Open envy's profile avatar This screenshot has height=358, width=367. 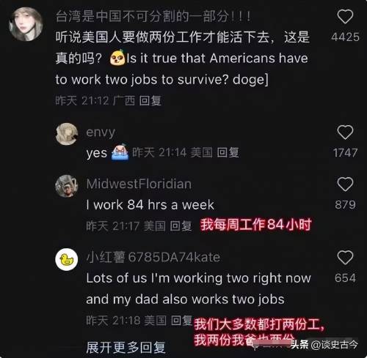(67, 134)
